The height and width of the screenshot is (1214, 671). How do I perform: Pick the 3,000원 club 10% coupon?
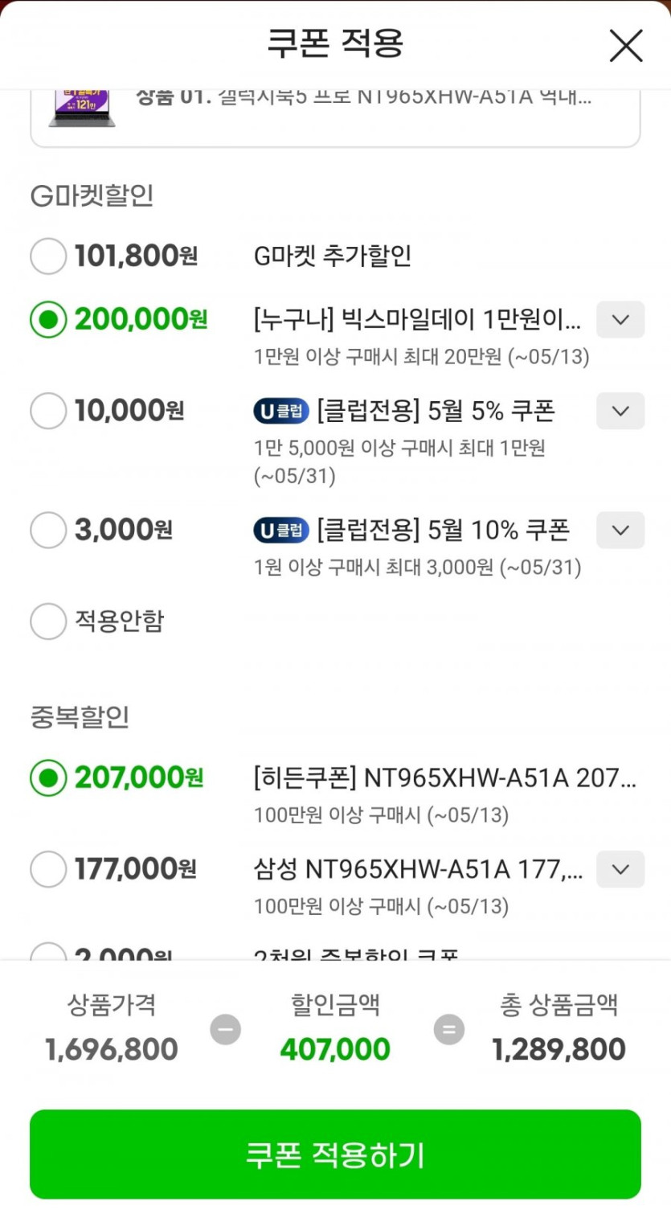click(x=48, y=530)
